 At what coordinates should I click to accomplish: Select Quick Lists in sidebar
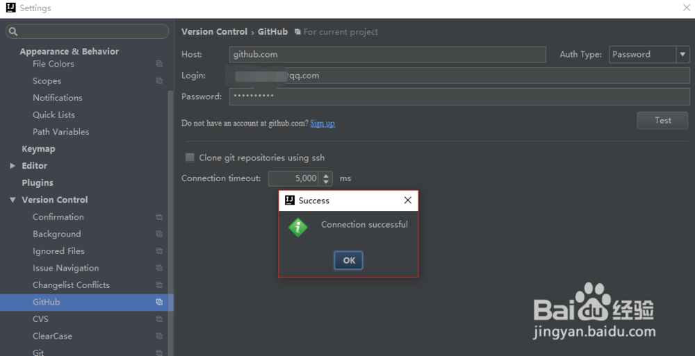coord(54,115)
